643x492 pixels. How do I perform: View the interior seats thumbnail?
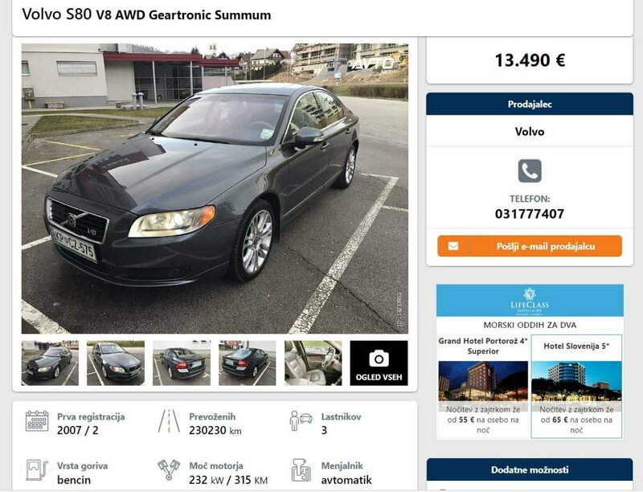pos(313,363)
